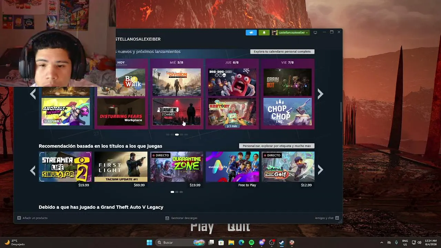The width and height of the screenshot is (441, 248).
Task: Click the 'JUE 6/8' day header
Action: pyautogui.click(x=232, y=63)
